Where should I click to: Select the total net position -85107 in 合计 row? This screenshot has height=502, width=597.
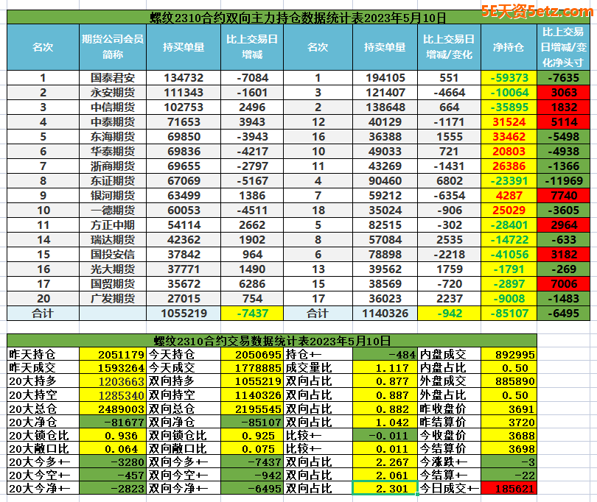509,314
